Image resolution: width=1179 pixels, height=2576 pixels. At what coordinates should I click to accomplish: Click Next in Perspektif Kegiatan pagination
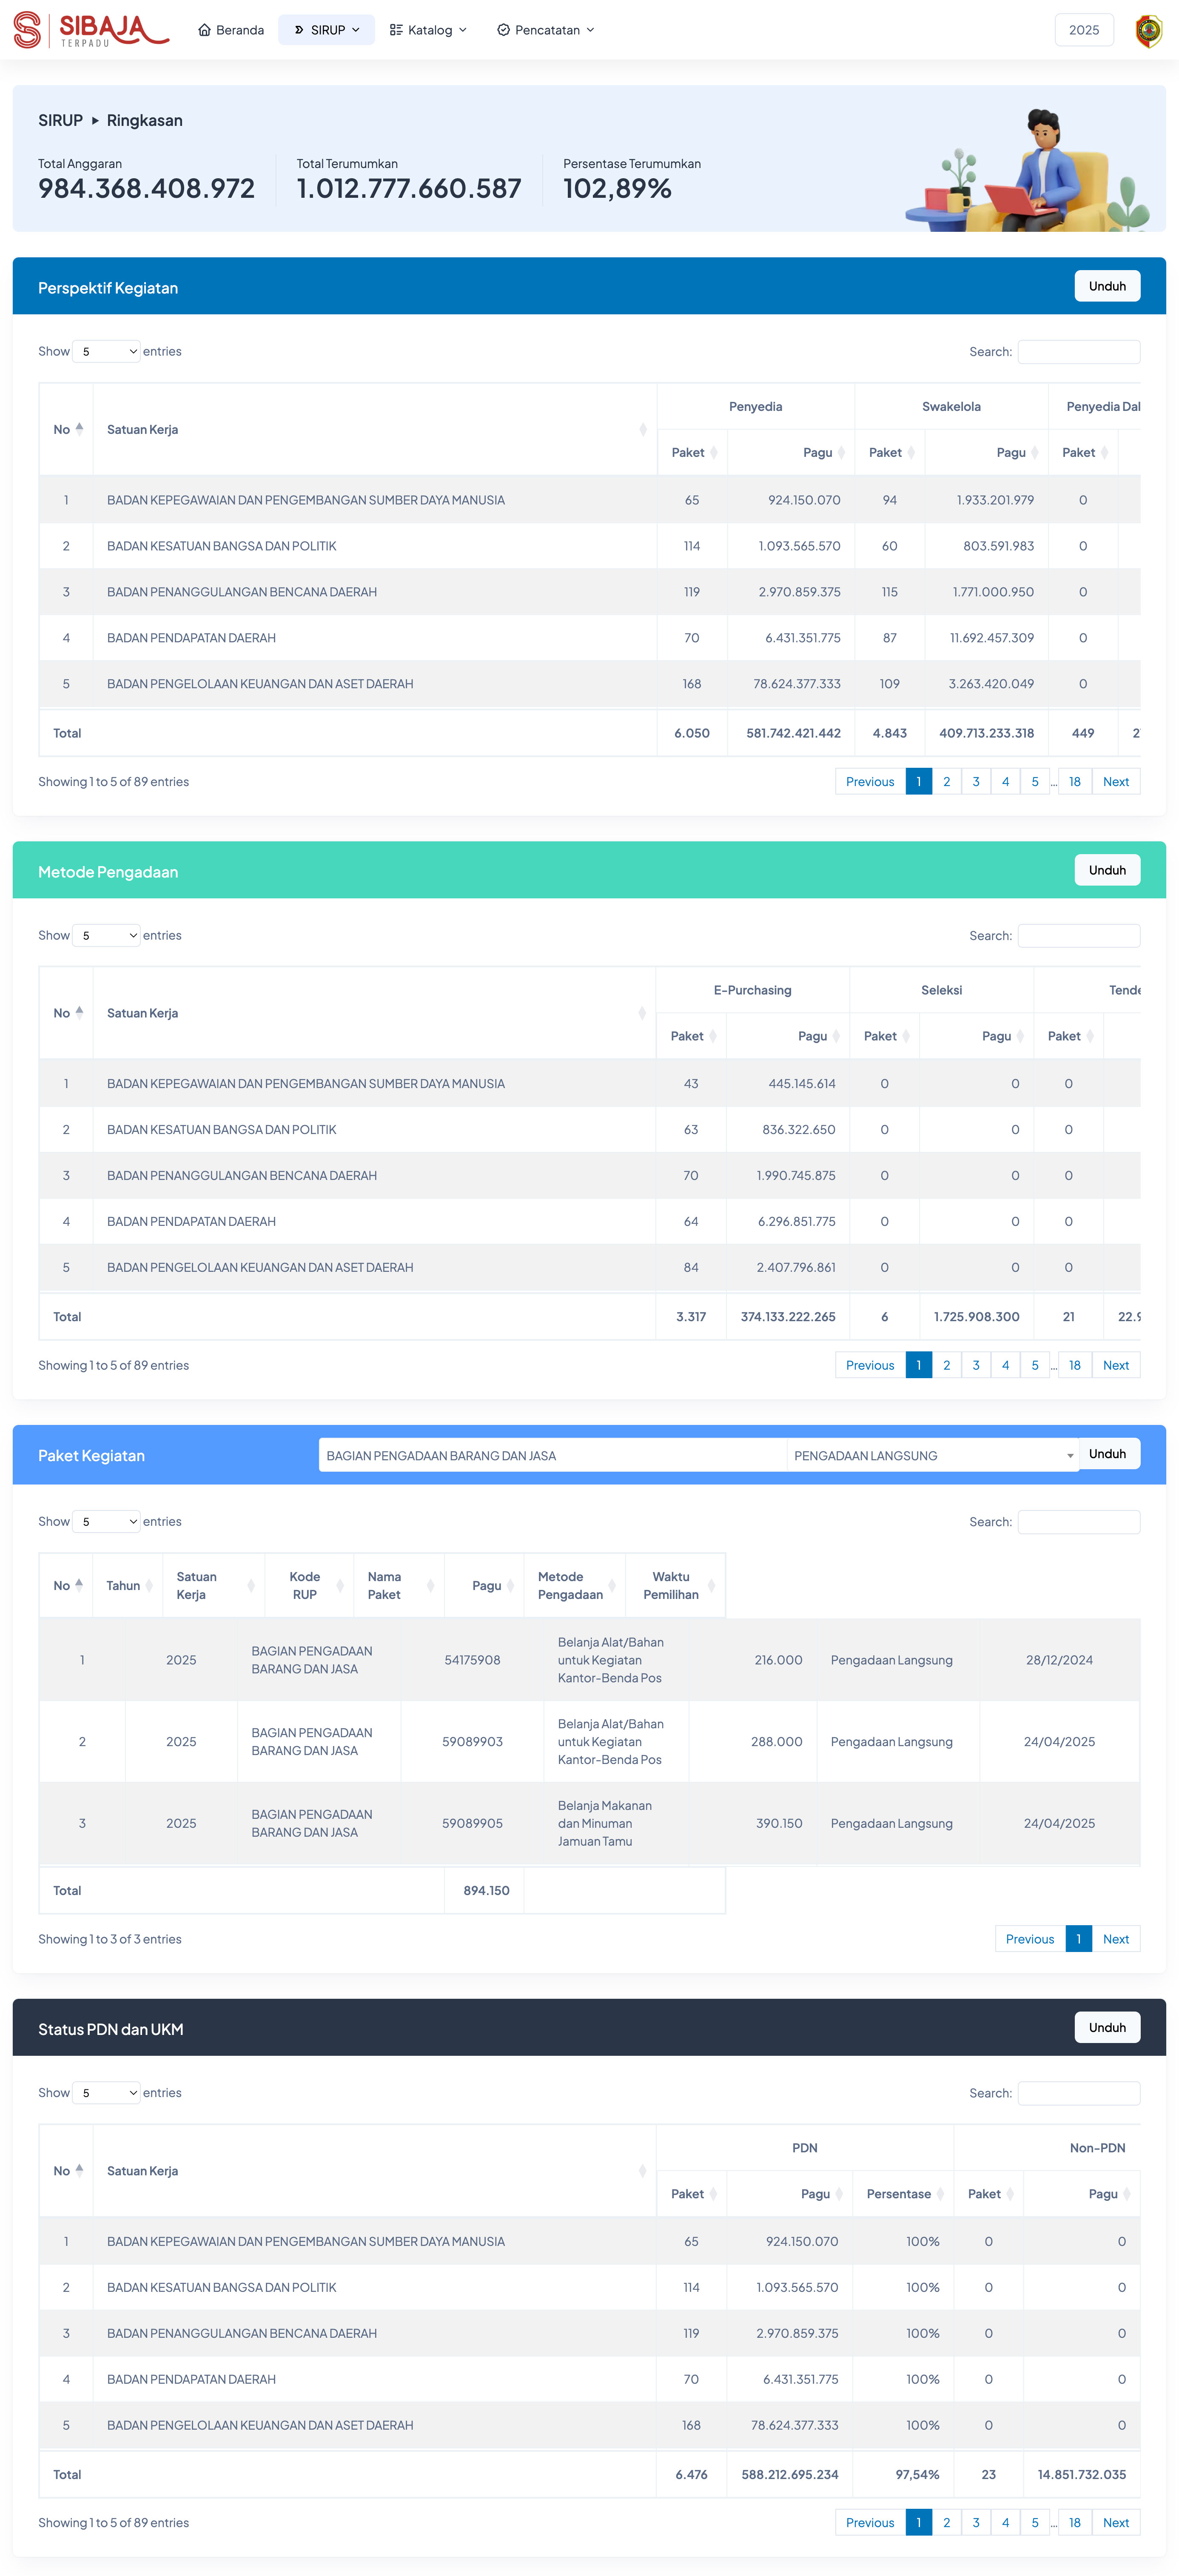[x=1116, y=782]
